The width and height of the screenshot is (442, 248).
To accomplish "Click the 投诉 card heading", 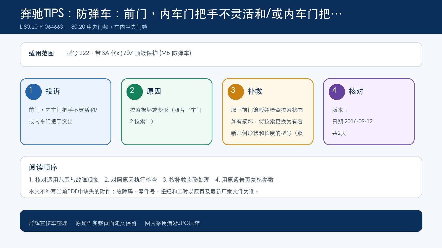I will coord(53,91).
